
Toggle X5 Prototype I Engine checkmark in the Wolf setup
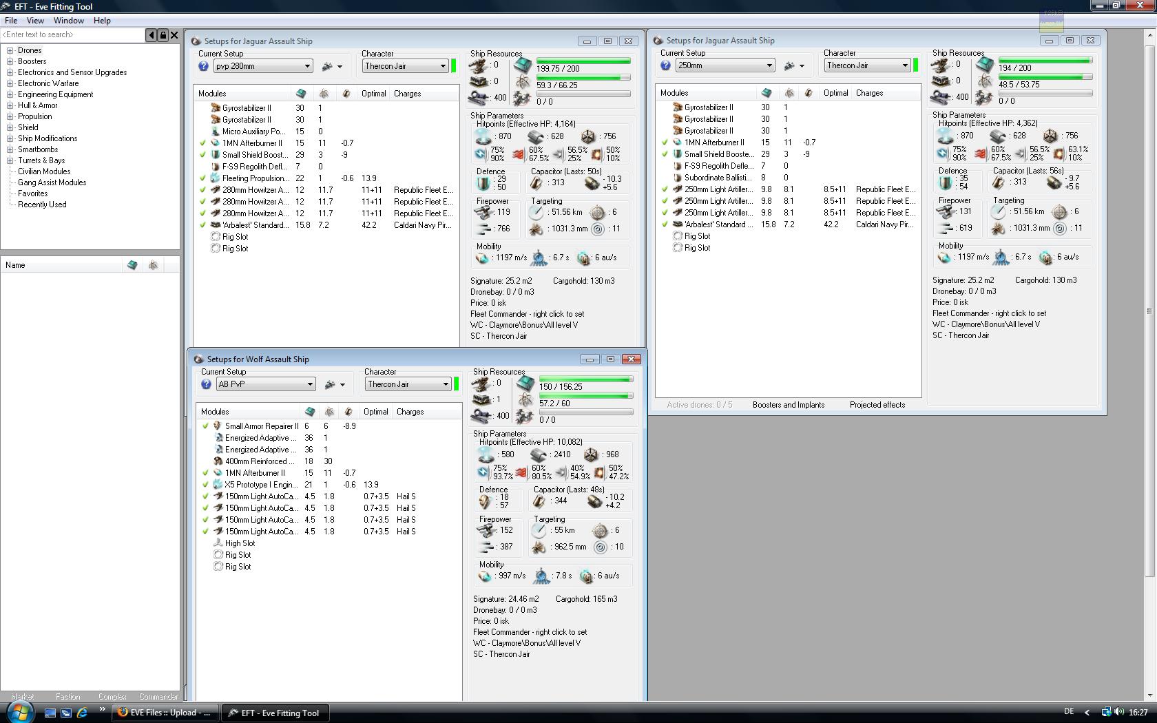pos(206,485)
